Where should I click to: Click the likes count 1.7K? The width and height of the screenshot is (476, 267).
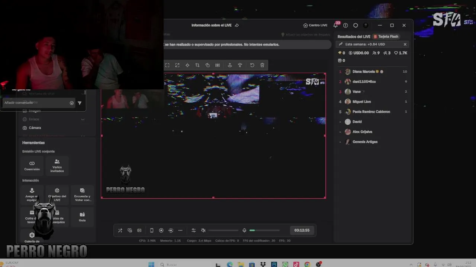click(401, 53)
